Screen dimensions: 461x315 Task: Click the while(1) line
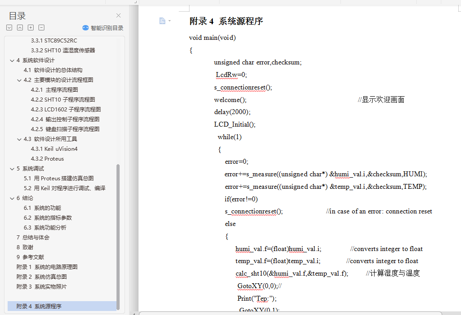click(230, 137)
